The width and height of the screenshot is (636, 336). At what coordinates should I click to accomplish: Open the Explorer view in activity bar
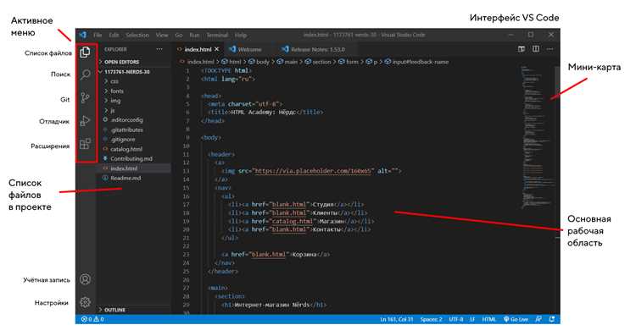pyautogui.click(x=85, y=52)
